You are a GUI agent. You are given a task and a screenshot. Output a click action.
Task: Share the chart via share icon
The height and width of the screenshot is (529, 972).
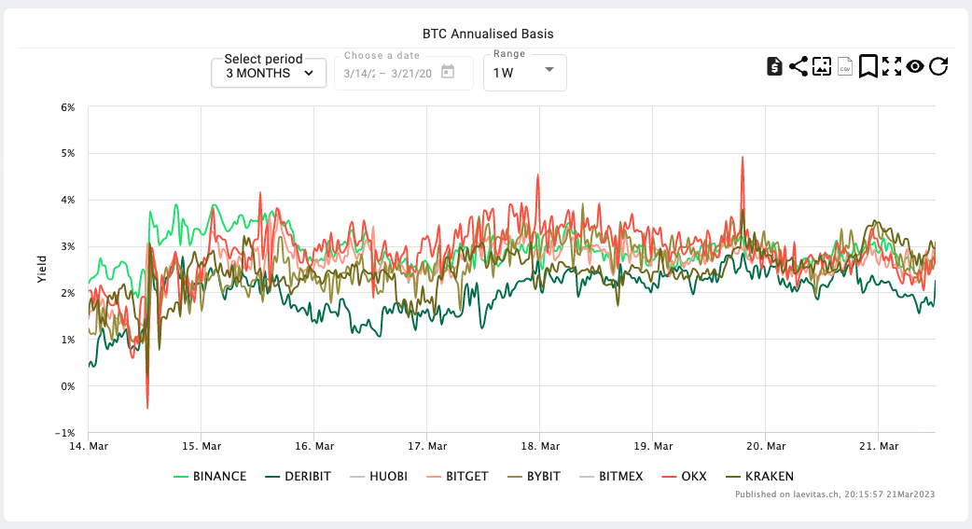pyautogui.click(x=798, y=66)
